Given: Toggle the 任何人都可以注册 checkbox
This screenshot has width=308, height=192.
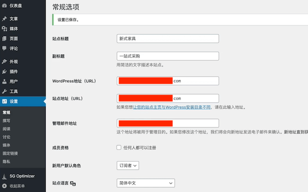Looking at the screenshot, I should coord(119,147).
